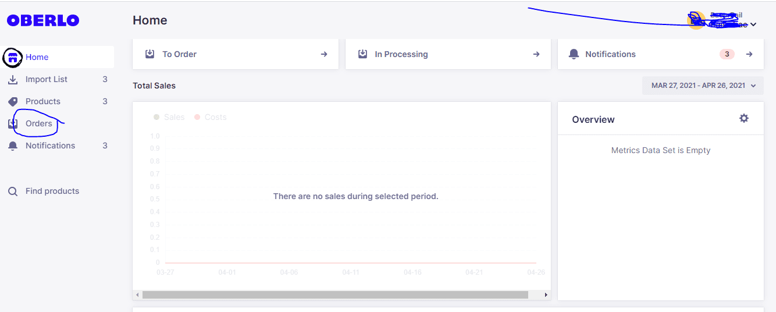Click the Orders box icon in sidebar
The width and height of the screenshot is (776, 312).
pyautogui.click(x=13, y=123)
